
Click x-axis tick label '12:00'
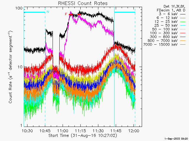click(x=133, y=131)
